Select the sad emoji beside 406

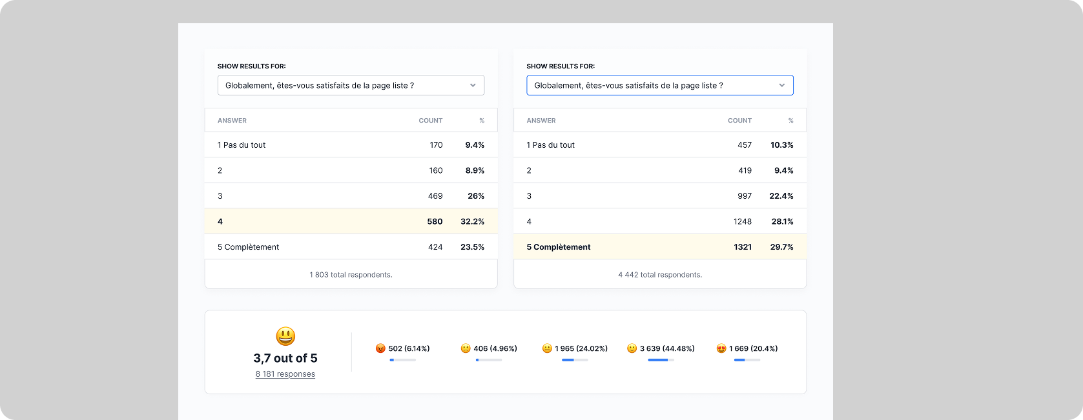(x=466, y=348)
